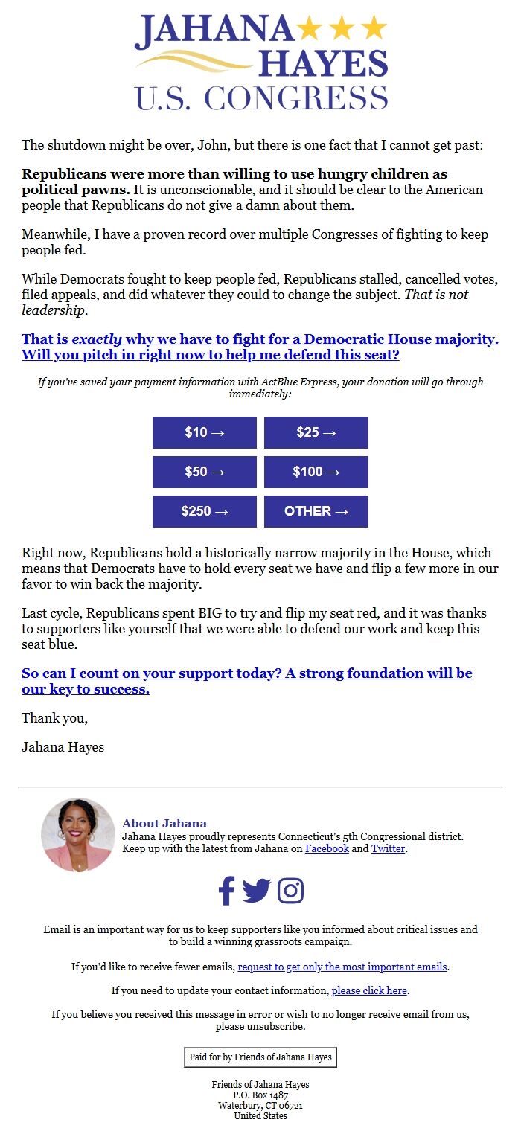The image size is (521, 1140).
Task: Click the $250 donation button
Action: [205, 511]
